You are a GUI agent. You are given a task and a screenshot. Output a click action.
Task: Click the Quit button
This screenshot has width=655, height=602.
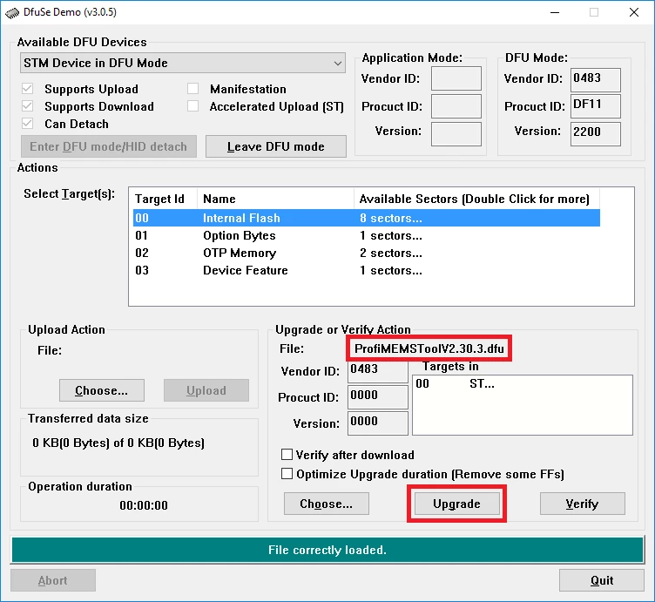point(602,580)
